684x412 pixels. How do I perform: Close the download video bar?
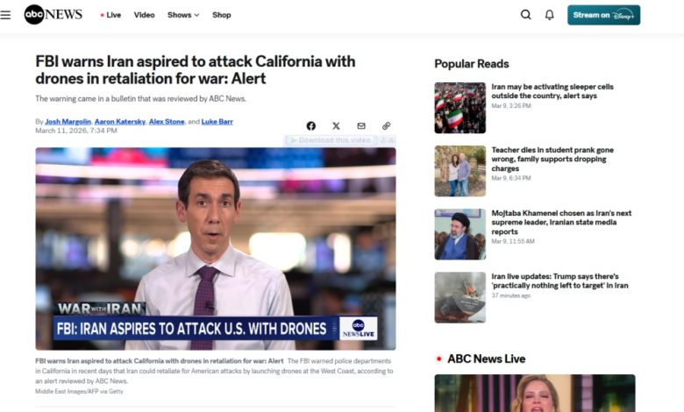click(391, 140)
